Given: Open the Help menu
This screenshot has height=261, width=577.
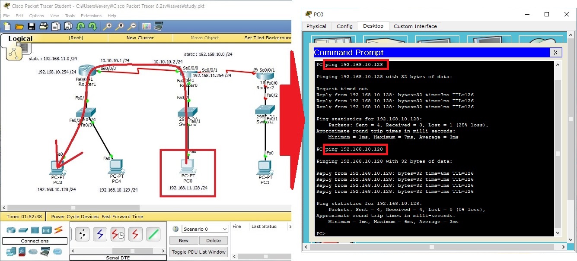Looking at the screenshot, I should pyautogui.click(x=112, y=16).
